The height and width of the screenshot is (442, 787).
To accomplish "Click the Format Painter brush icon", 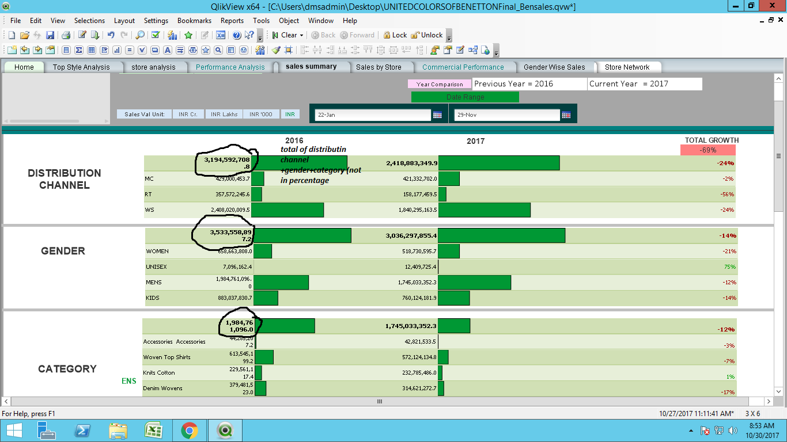I will click(277, 50).
